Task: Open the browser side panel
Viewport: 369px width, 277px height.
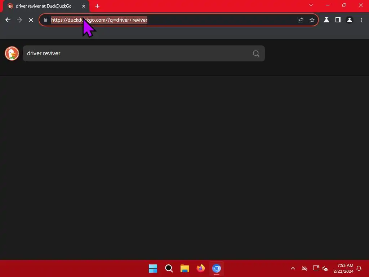Action: pos(338,20)
